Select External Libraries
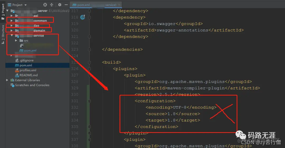The width and height of the screenshot is (285, 148). coord(27,80)
